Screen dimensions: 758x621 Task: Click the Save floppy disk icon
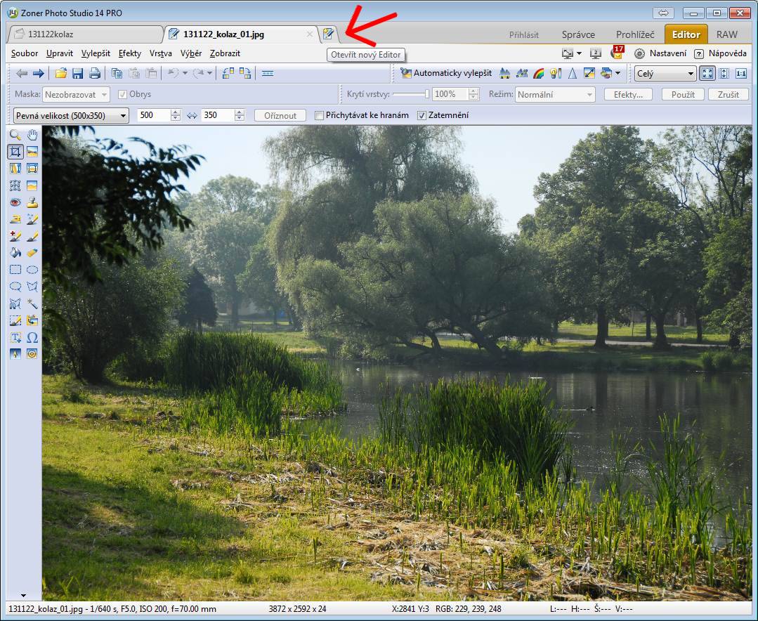[78, 73]
